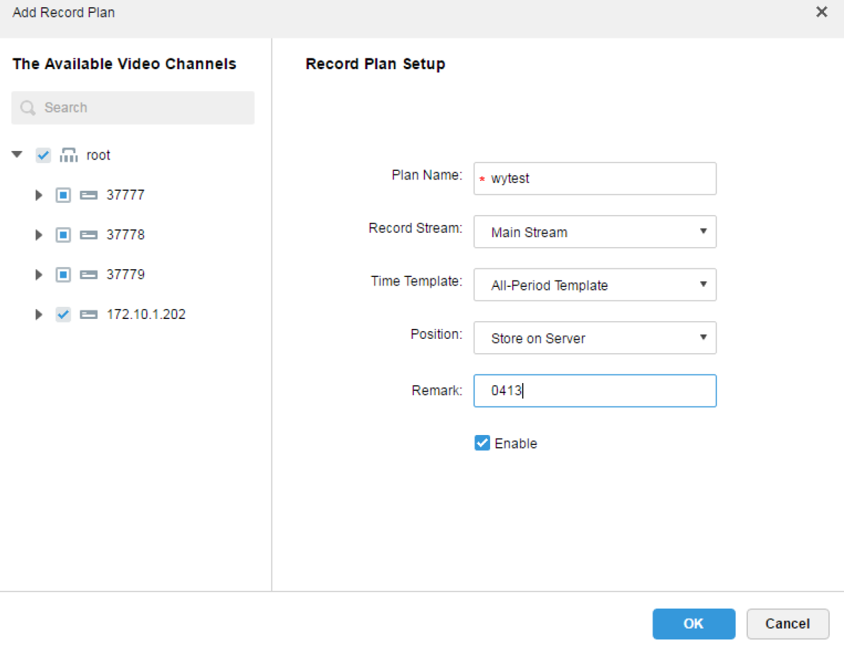Click the Plan Name input field
The height and width of the screenshot is (645, 844).
[598, 179]
